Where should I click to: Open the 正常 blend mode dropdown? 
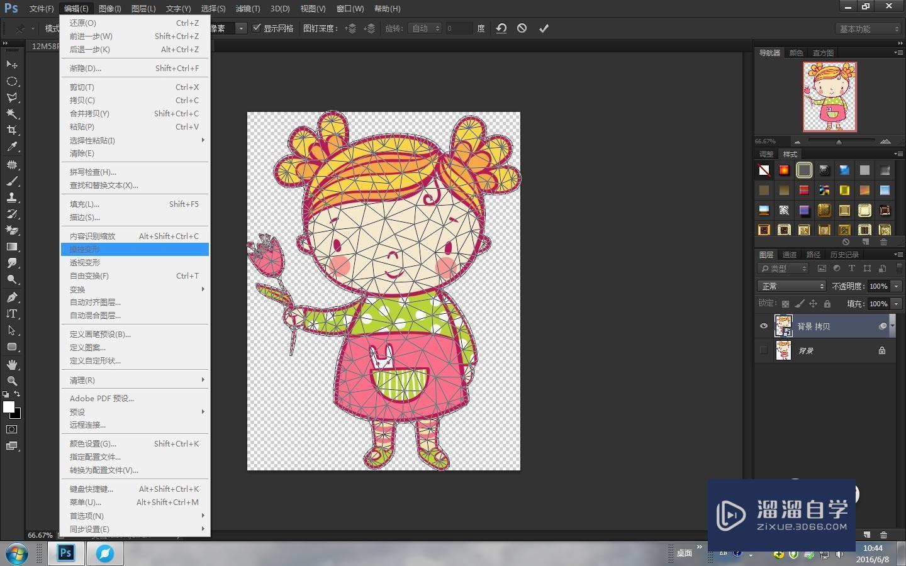click(x=791, y=286)
